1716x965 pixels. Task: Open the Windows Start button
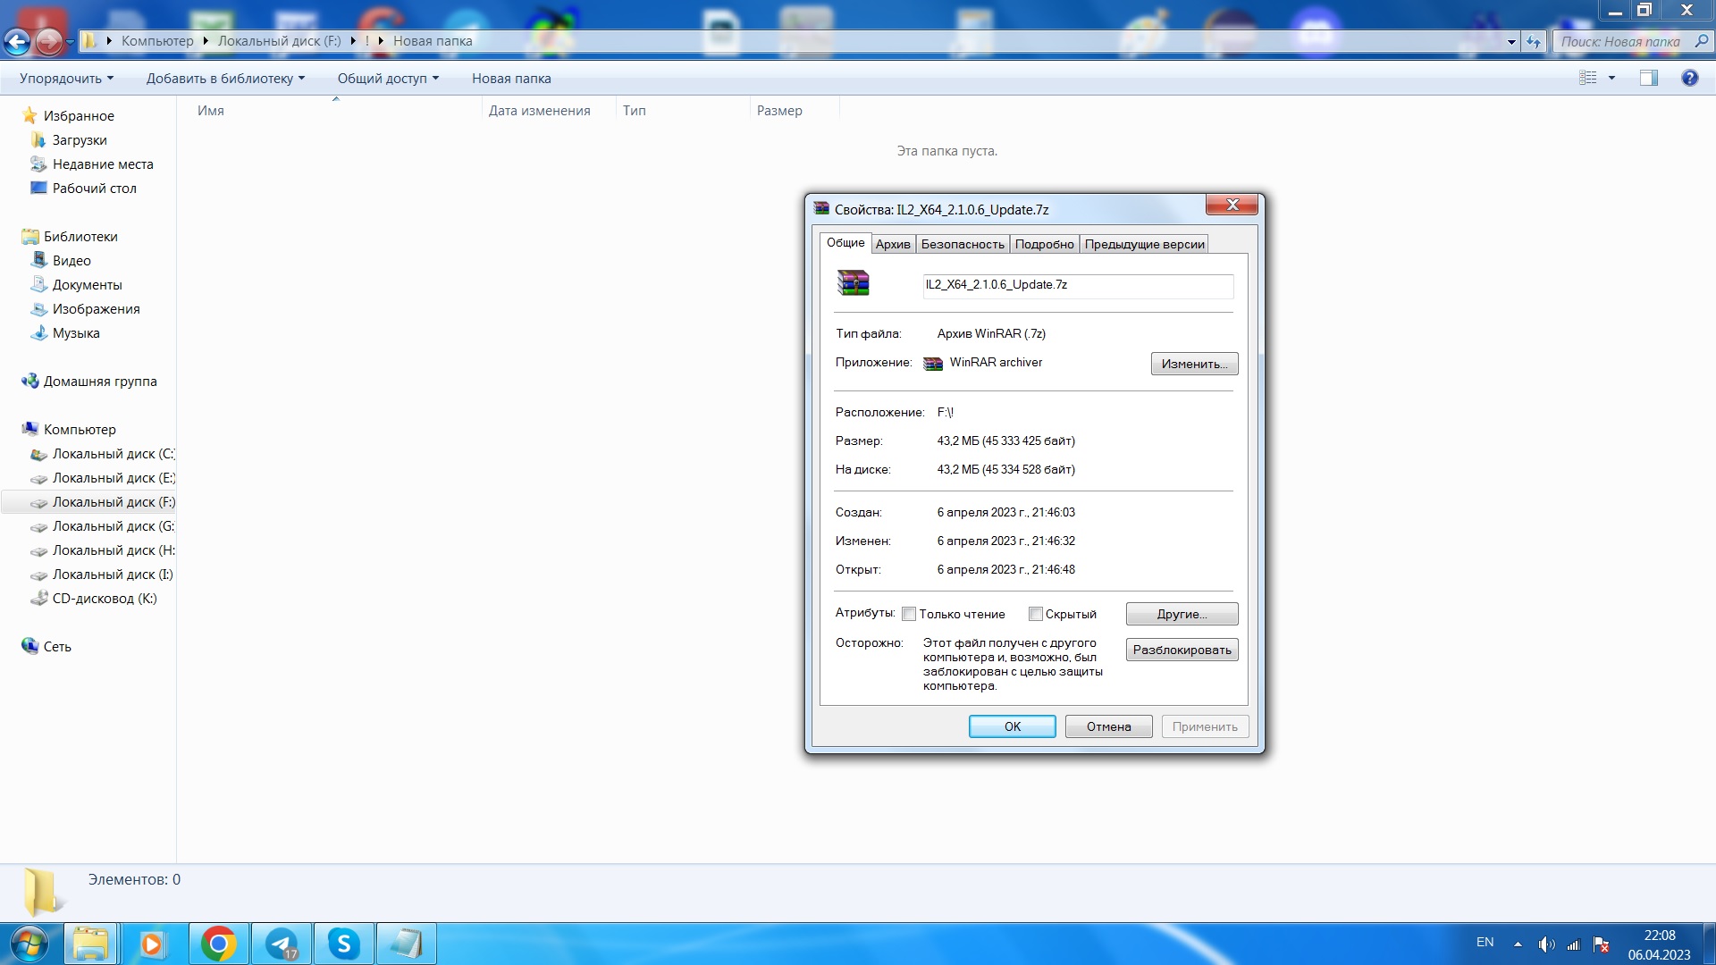pyautogui.click(x=28, y=944)
